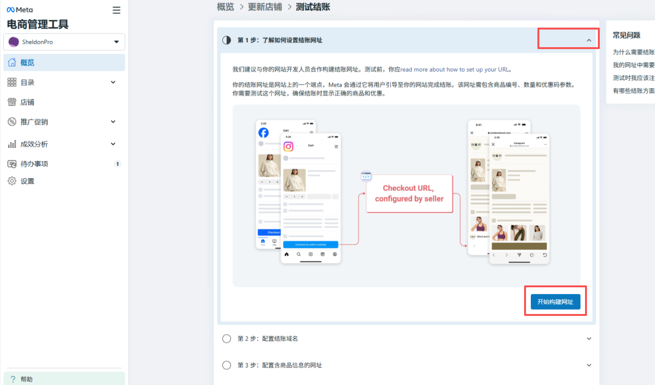
Task: Expand the 第 2 步 配置结账域名 chevron
Action: [589, 339]
